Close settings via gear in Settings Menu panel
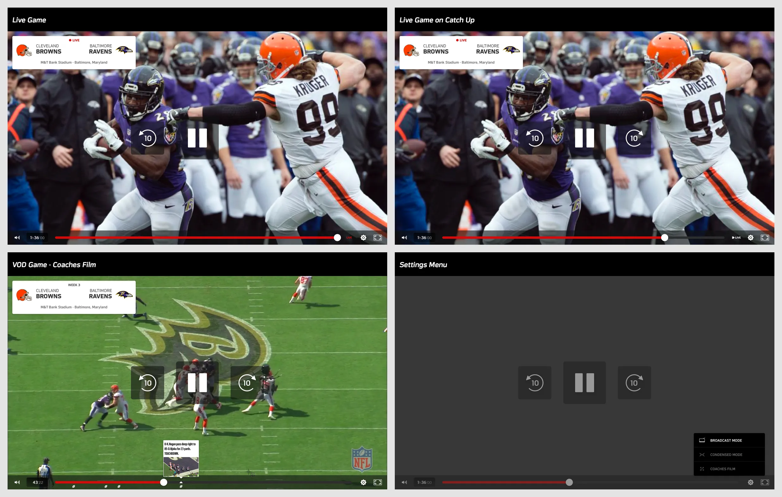This screenshot has width=782, height=497. pyautogui.click(x=750, y=482)
